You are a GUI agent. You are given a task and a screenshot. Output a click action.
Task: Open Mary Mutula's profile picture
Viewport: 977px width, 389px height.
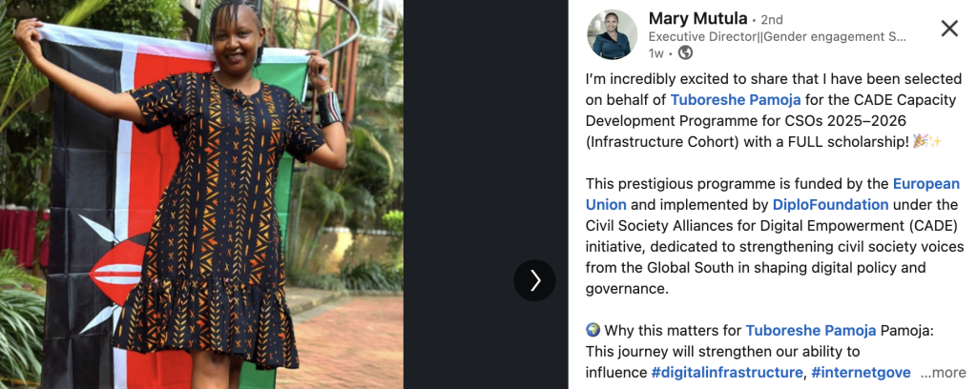pyautogui.click(x=612, y=35)
